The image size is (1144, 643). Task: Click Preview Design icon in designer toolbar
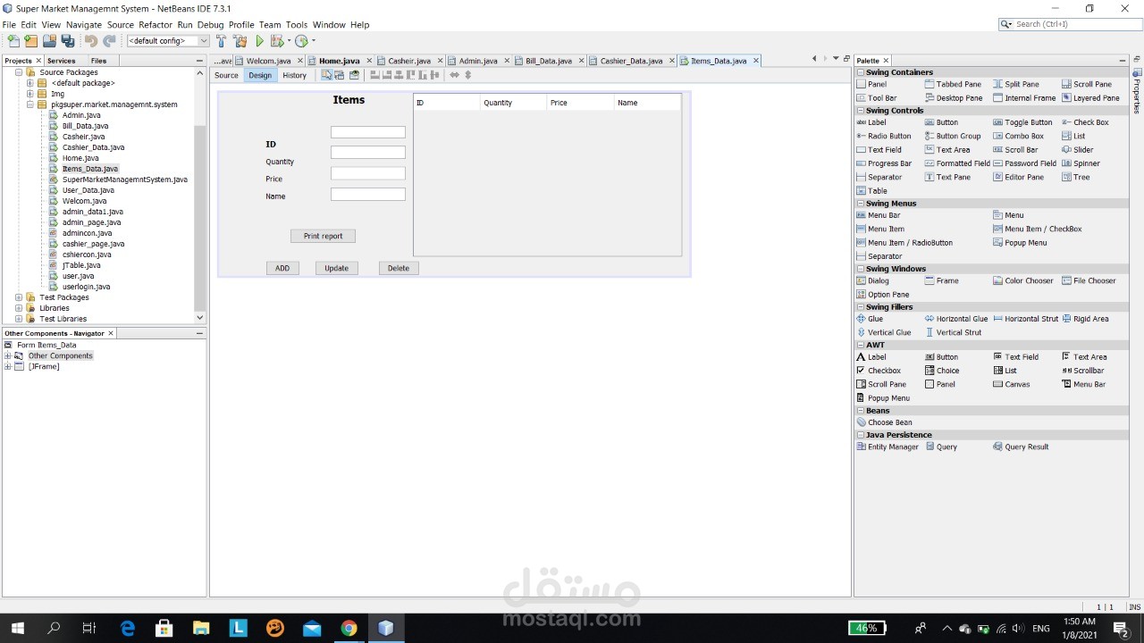click(355, 75)
